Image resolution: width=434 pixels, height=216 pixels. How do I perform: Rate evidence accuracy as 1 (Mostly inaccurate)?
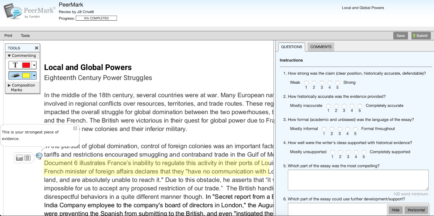328,106
